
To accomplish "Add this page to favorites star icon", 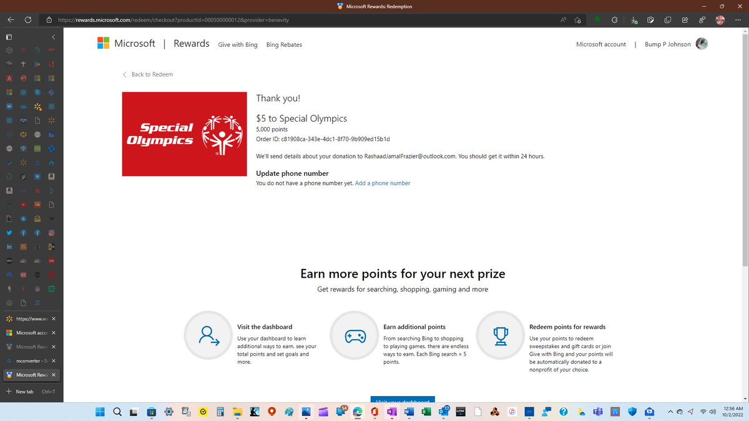I will [x=578, y=20].
